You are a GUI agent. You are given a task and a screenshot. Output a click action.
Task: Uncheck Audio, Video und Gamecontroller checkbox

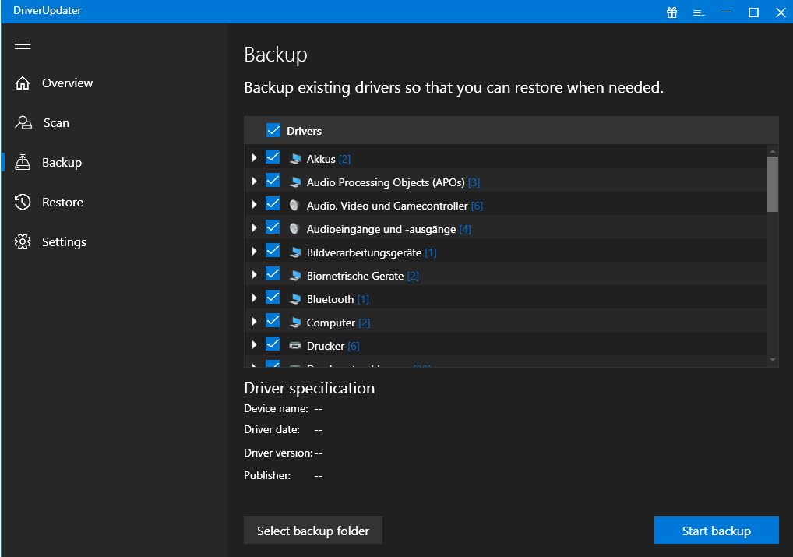click(273, 204)
